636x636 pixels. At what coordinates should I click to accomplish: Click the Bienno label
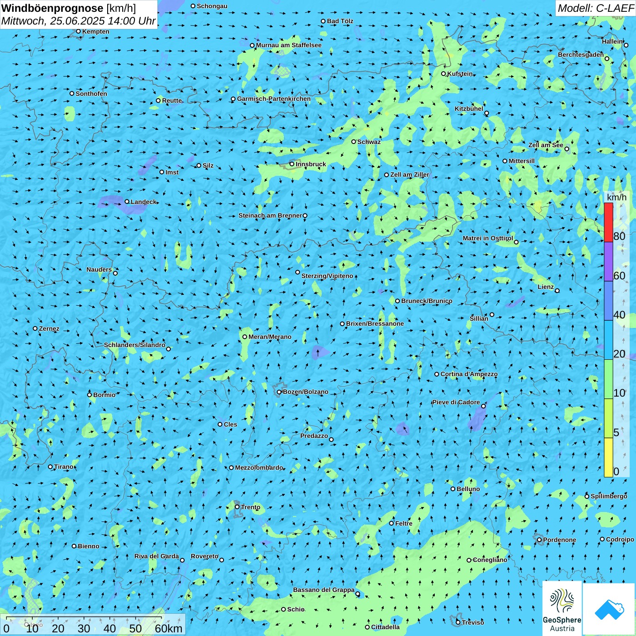click(x=88, y=546)
